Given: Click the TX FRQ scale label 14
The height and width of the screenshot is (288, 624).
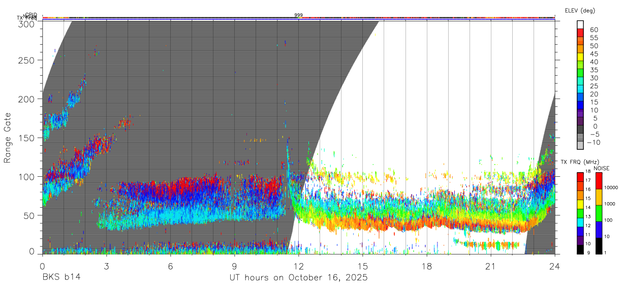Looking at the screenshot, I should click(588, 207).
